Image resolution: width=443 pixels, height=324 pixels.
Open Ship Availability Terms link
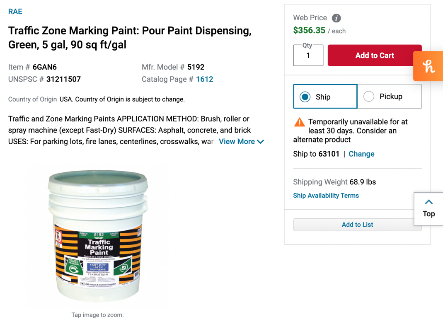pyautogui.click(x=326, y=196)
